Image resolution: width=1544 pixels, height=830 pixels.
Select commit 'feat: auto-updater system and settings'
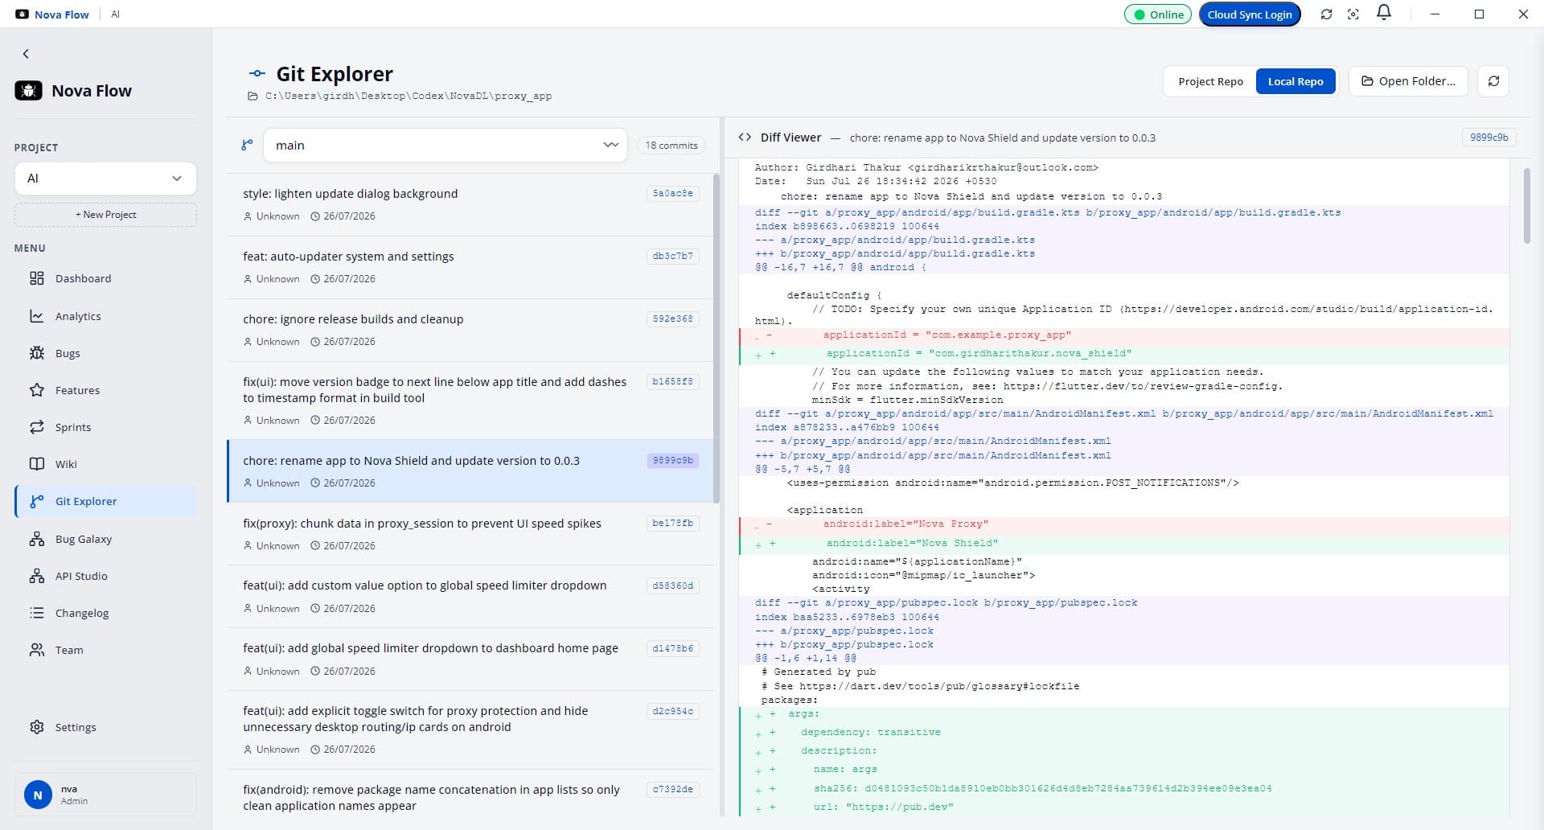coord(470,267)
